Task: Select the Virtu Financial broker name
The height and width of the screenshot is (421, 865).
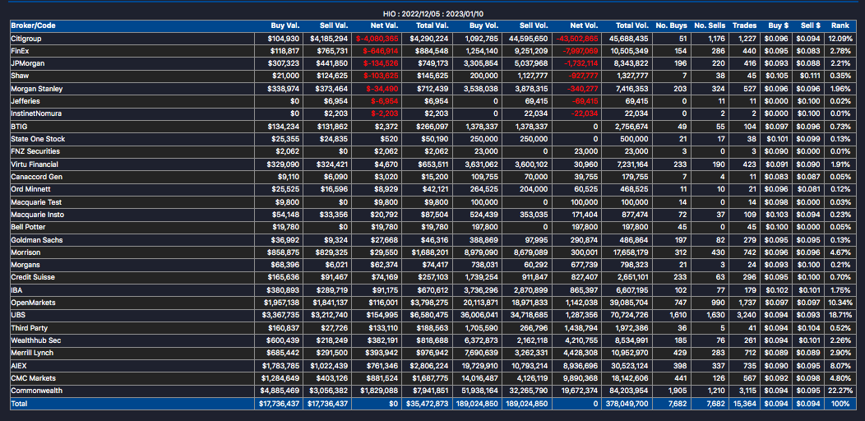Action: (x=35, y=164)
